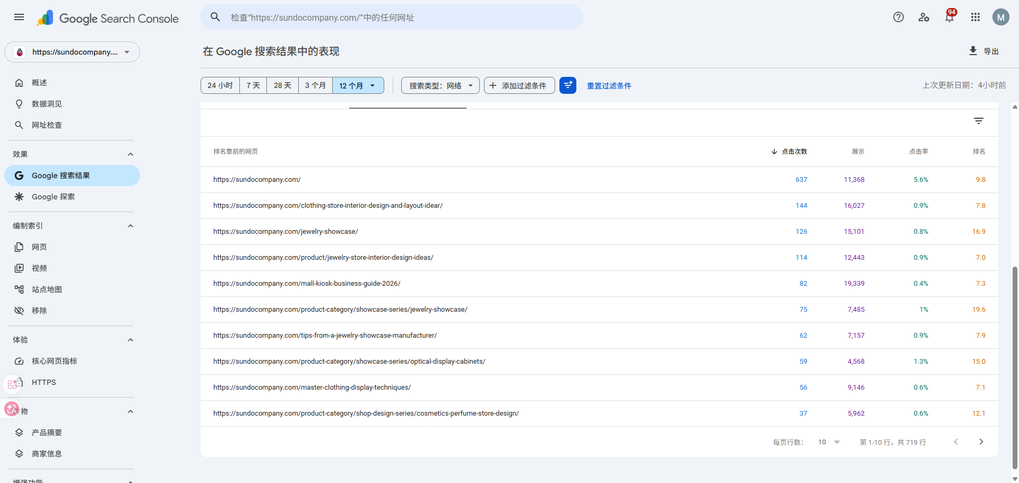Click the blue filter toggle icon button
Image resolution: width=1019 pixels, height=483 pixels.
[x=568, y=85]
